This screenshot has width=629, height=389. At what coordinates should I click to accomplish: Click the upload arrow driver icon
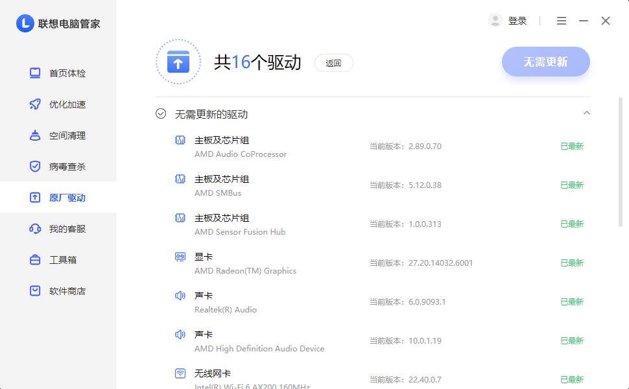tap(178, 62)
